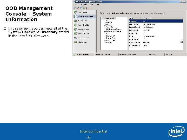
Task: Minimize the Management Console window
Action: tap(181, 2)
